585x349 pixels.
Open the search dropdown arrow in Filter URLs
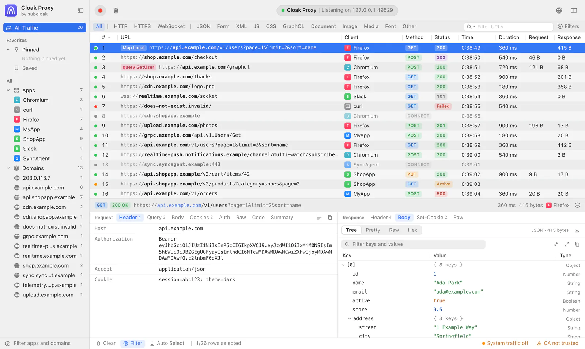pos(474,27)
